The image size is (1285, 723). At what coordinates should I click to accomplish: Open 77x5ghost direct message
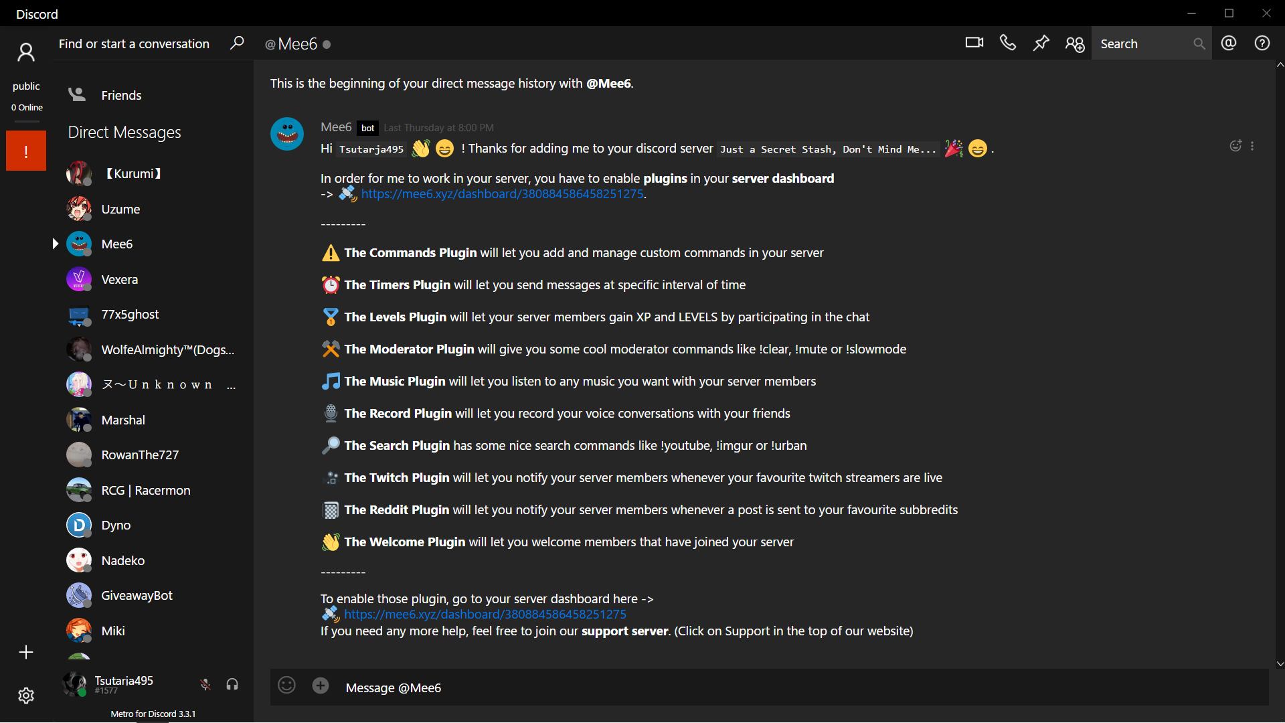click(153, 314)
